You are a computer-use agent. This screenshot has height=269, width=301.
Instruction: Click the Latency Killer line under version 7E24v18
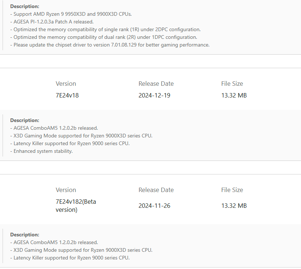pos(70,143)
